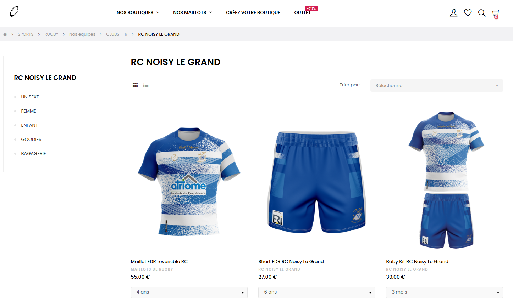Open the Créez votre boutique menu item
Viewport: 513px width, 307px height.
[x=253, y=13]
